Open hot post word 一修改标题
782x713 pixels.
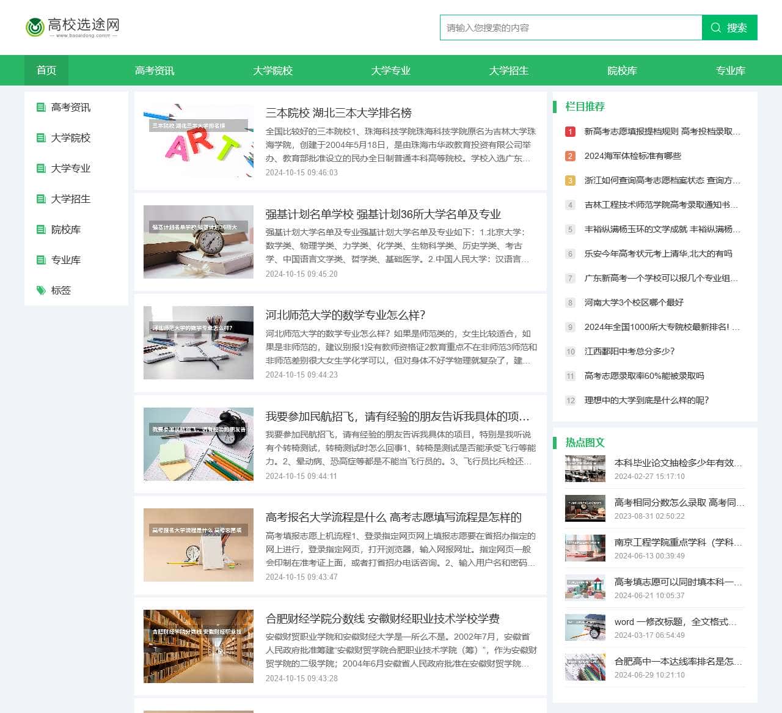tap(675, 622)
